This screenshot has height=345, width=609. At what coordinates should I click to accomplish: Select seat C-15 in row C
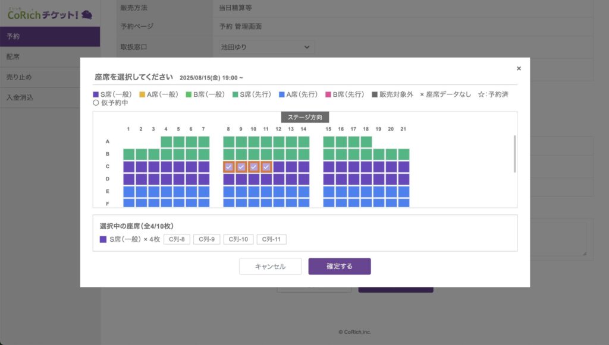329,167
